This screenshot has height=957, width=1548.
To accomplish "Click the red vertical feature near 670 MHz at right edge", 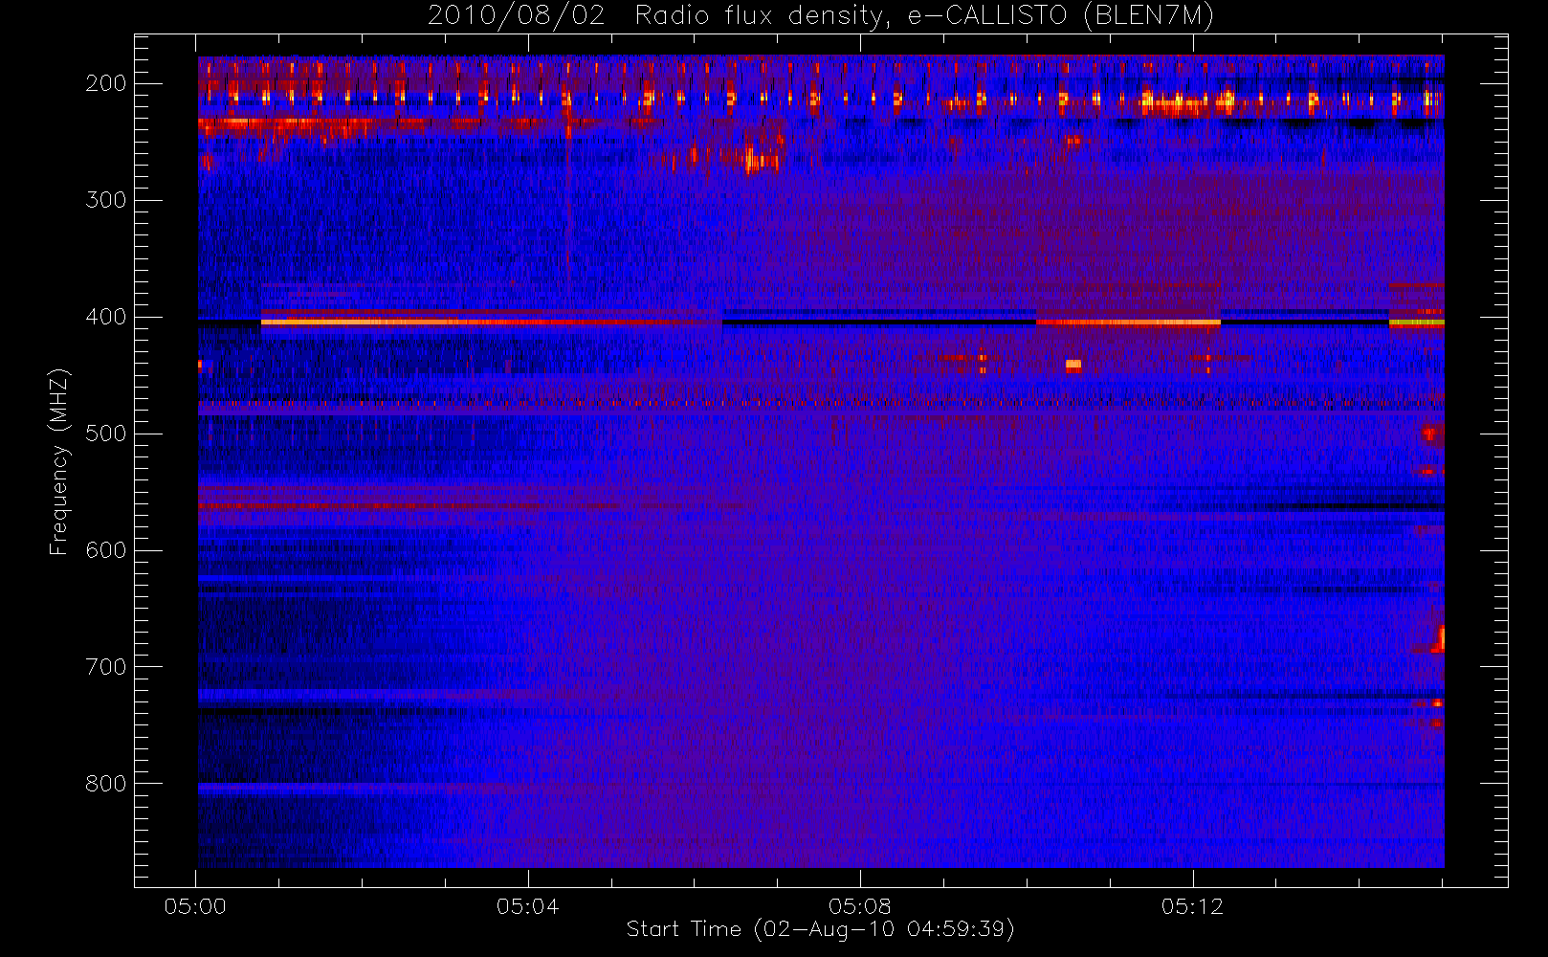I will (x=1439, y=638).
